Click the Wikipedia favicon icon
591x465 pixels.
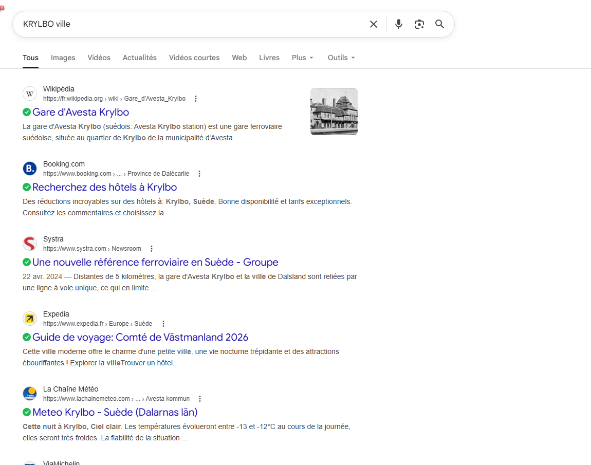click(30, 94)
